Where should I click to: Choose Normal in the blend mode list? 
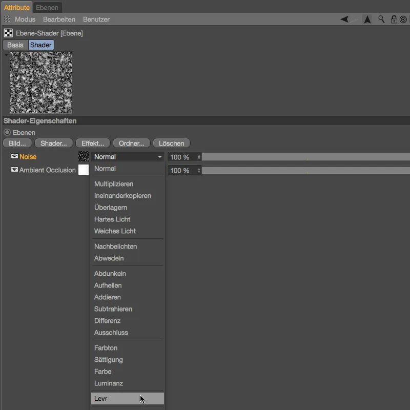click(x=128, y=169)
